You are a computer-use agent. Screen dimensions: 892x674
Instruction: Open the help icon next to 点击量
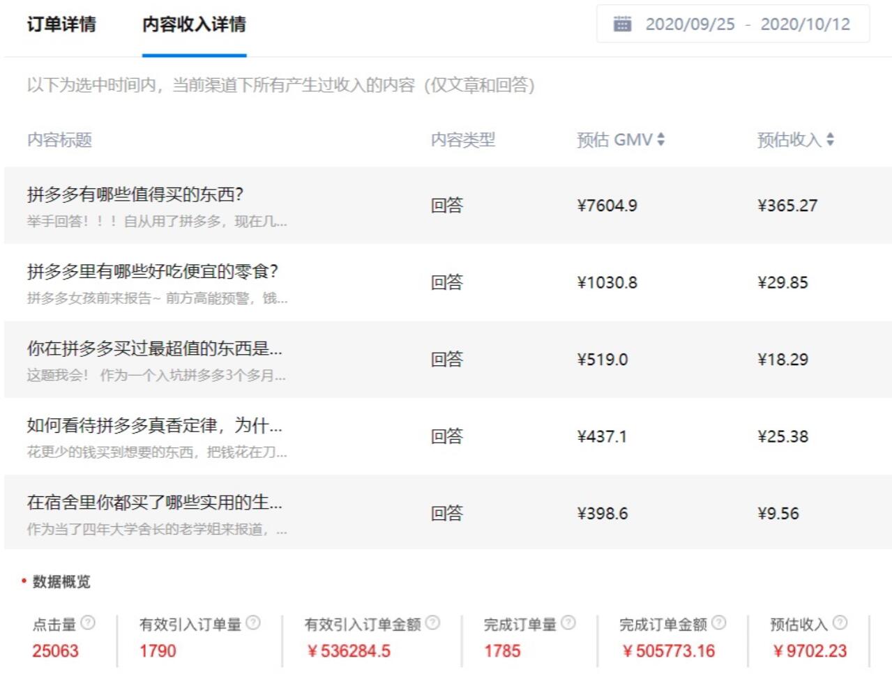[88, 622]
